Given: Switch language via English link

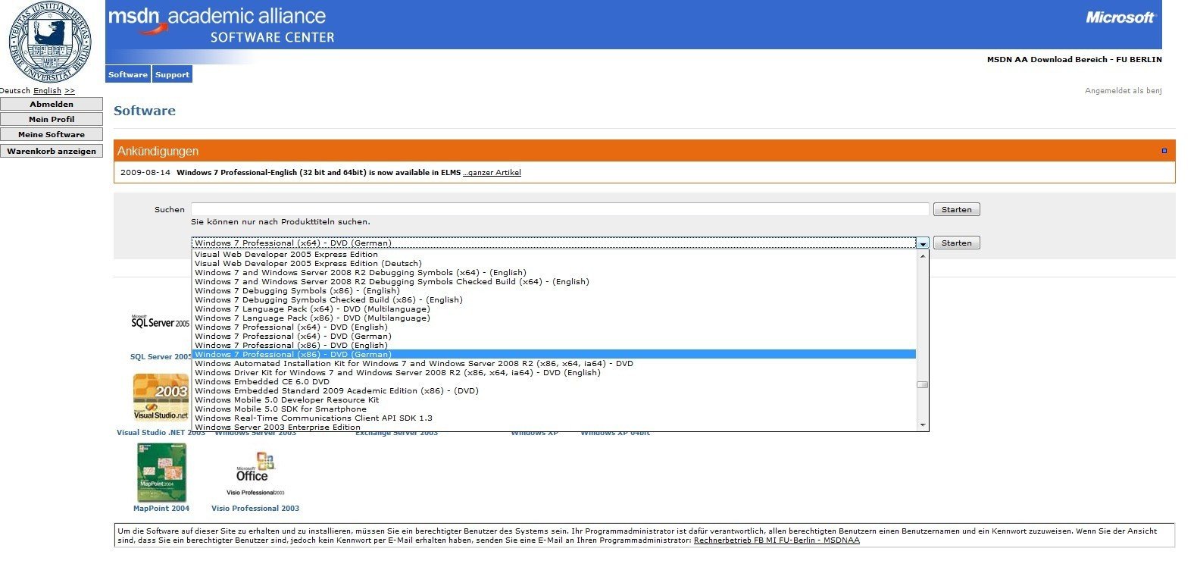Looking at the screenshot, I should click(x=47, y=90).
